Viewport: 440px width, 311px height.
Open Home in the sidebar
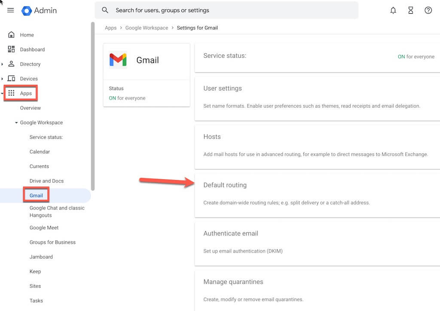27,35
